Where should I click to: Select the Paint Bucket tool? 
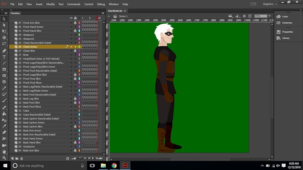(x=4, y=113)
